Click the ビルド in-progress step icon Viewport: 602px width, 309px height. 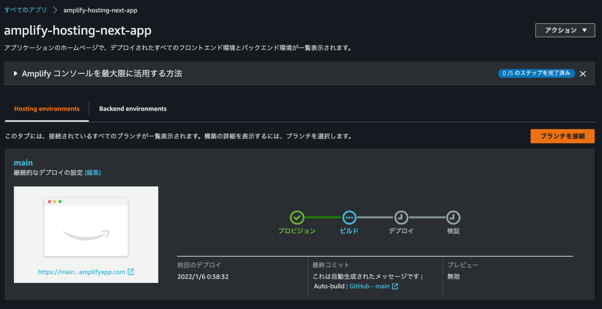pyautogui.click(x=349, y=218)
